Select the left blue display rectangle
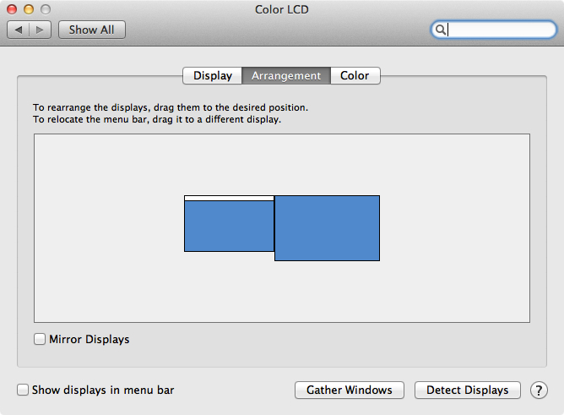Viewport: 564px width, 415px height. pyautogui.click(x=229, y=227)
